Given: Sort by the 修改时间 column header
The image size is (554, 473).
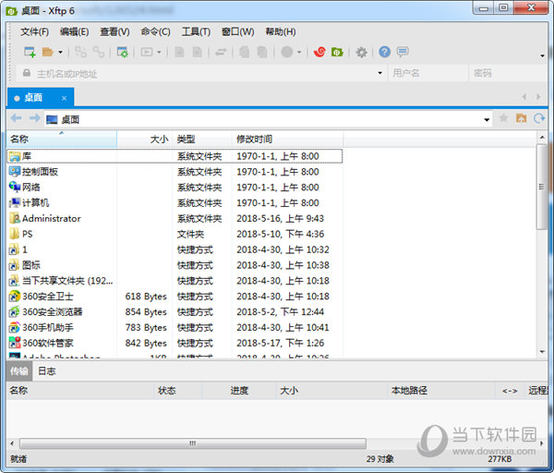Looking at the screenshot, I should (x=287, y=139).
